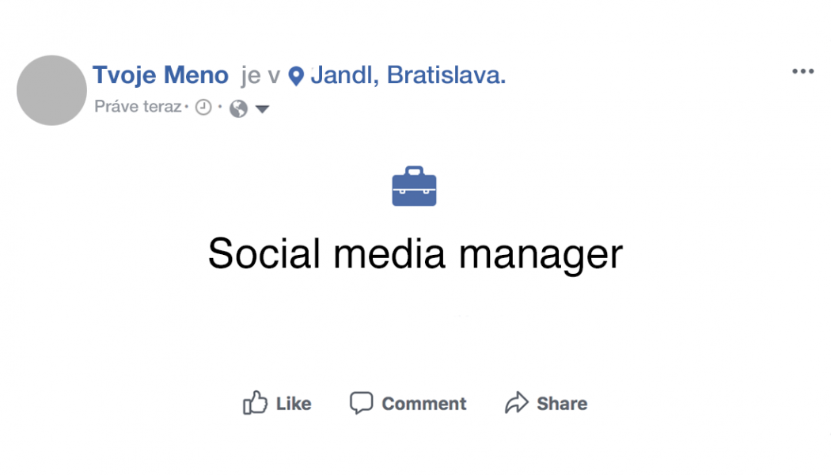
Task: Click the globe public audience icon
Action: point(238,108)
